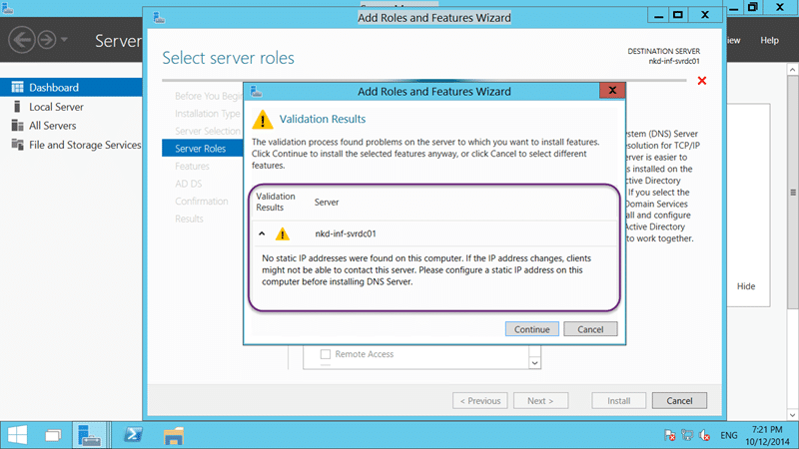Cancel the Validation Results dialog
The height and width of the screenshot is (449, 799).
point(590,329)
